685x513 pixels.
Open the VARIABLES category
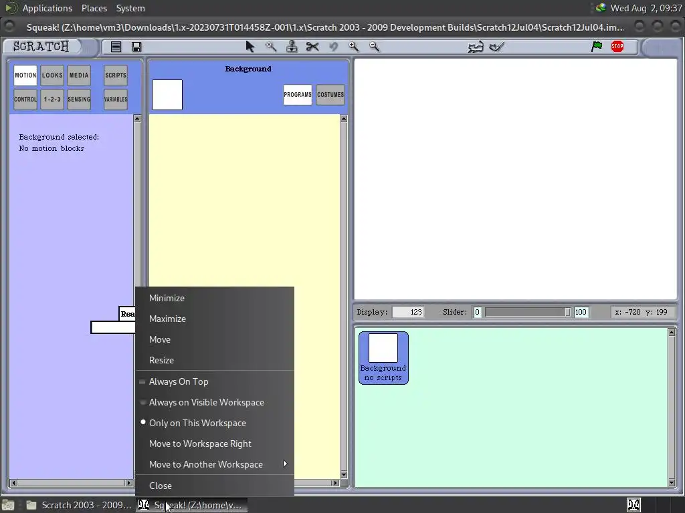coord(116,99)
